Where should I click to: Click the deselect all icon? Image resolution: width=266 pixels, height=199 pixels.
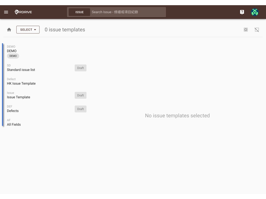coord(257,30)
